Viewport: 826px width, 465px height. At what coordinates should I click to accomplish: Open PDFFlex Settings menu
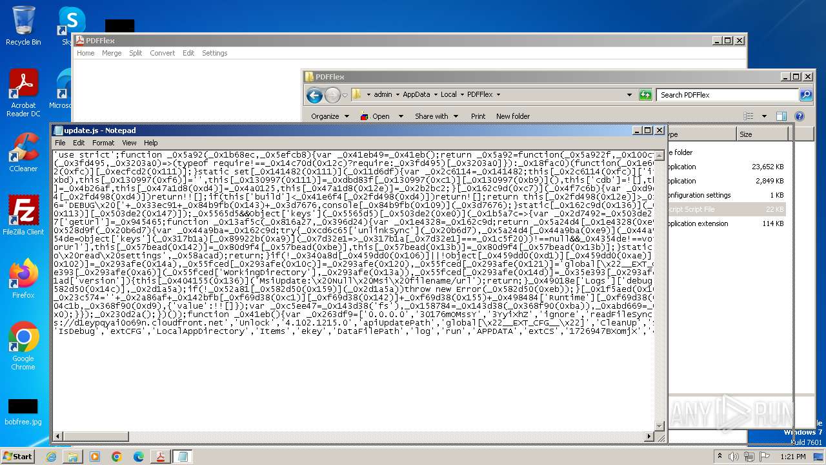click(215, 53)
